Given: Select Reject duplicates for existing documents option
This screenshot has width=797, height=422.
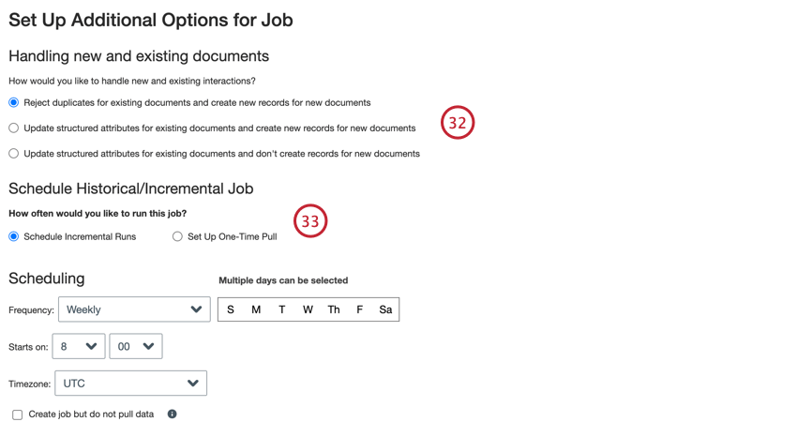Looking at the screenshot, I should (x=14, y=102).
